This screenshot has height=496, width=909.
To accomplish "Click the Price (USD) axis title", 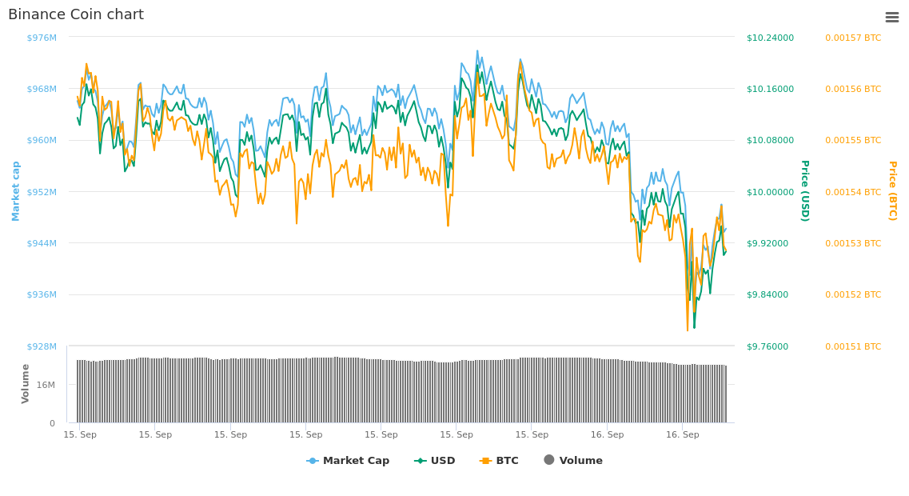I will click(804, 191).
